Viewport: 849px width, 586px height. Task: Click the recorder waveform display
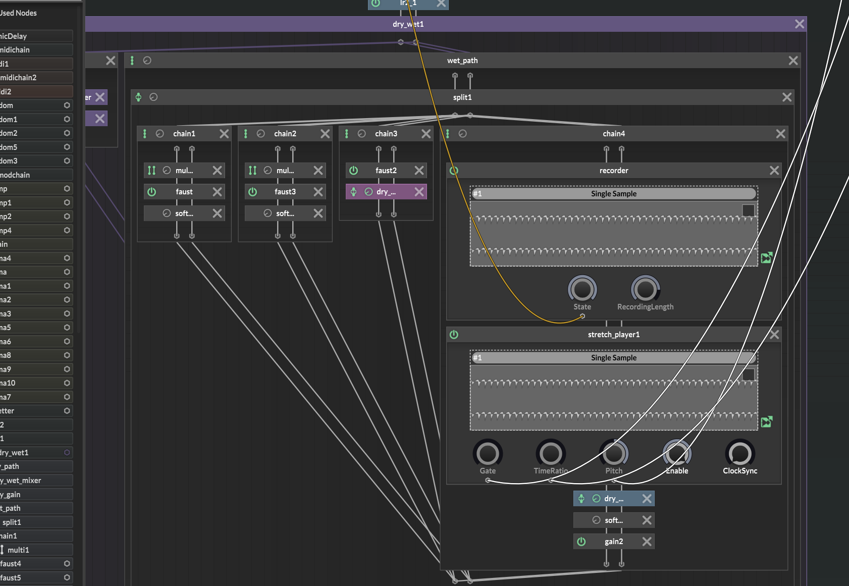[614, 233]
